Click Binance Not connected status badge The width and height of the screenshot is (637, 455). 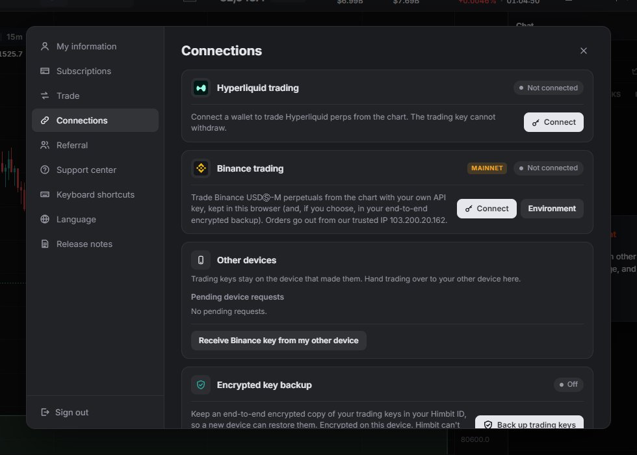click(x=549, y=168)
